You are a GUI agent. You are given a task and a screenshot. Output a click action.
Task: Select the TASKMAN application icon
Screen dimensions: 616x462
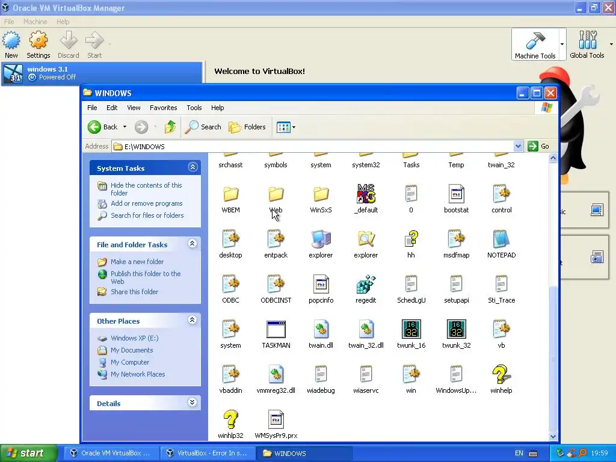[x=276, y=329]
